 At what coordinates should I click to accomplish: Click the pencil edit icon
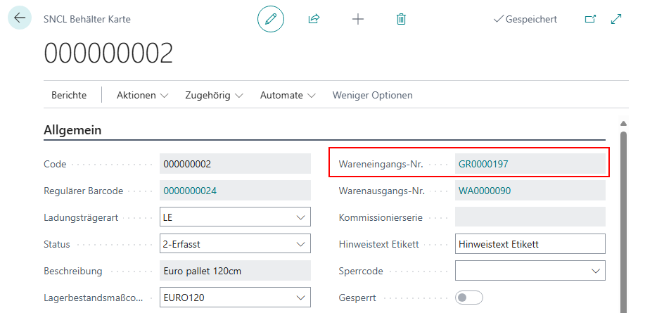point(271,19)
